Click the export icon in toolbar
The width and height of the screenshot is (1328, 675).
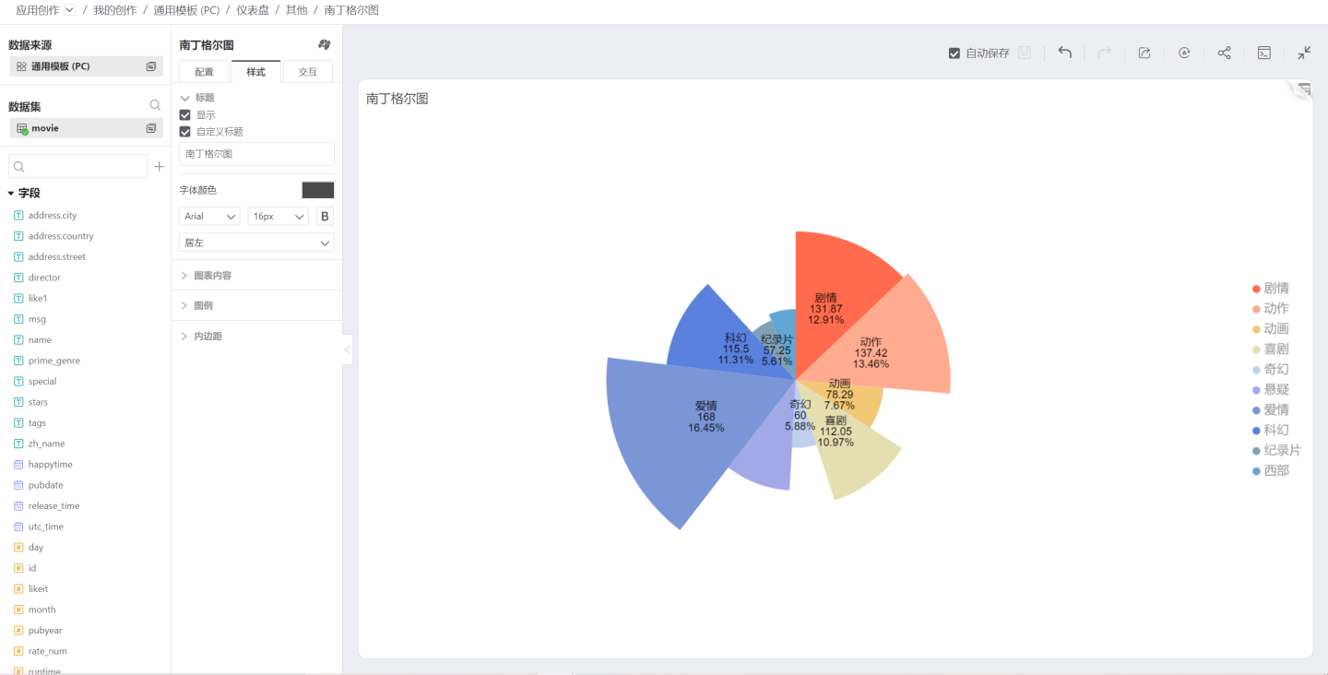pos(1144,53)
